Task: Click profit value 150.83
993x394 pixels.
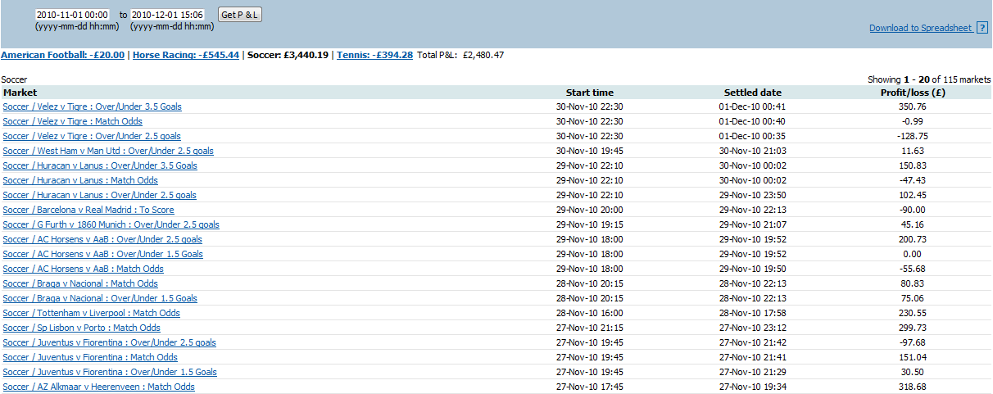Action: [x=912, y=165]
